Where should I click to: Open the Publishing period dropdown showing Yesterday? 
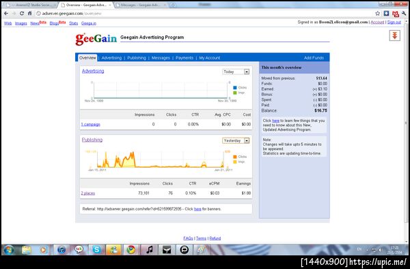(x=236, y=140)
